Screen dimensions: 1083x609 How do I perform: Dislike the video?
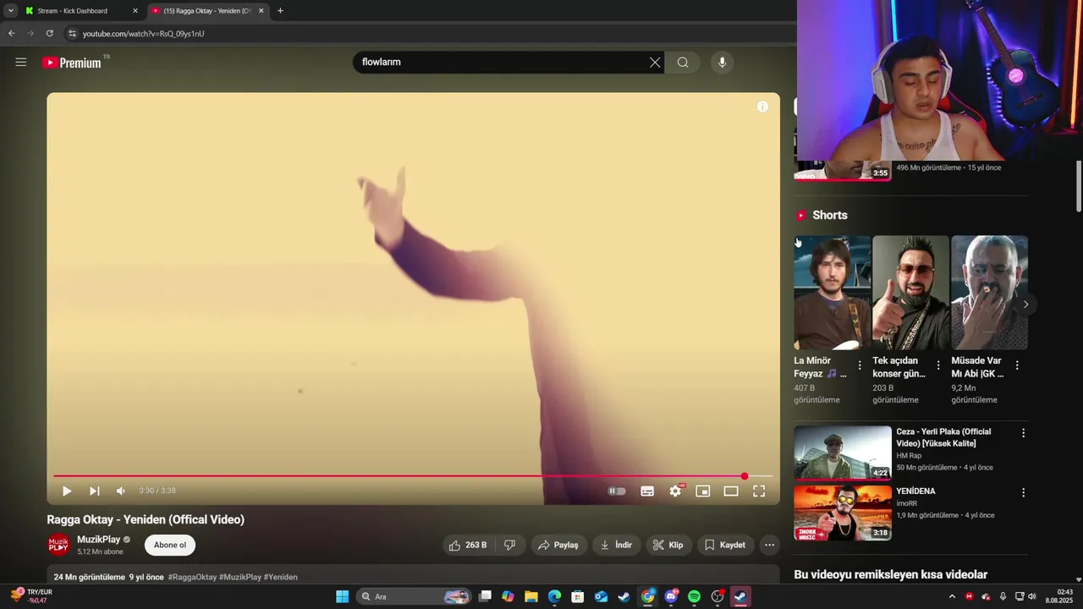point(509,545)
